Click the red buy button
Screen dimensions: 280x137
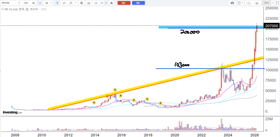124,3
